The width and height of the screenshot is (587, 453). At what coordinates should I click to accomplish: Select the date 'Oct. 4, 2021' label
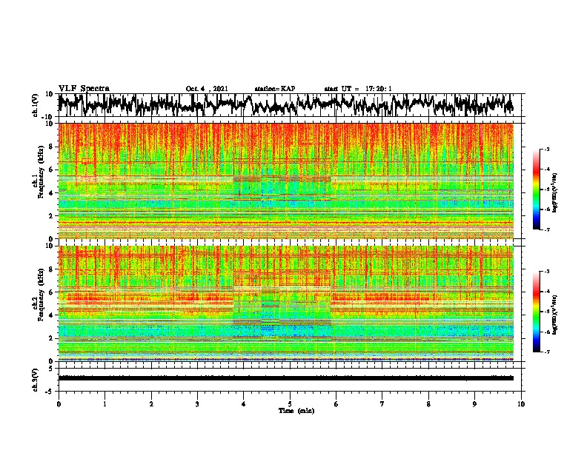click(x=207, y=89)
